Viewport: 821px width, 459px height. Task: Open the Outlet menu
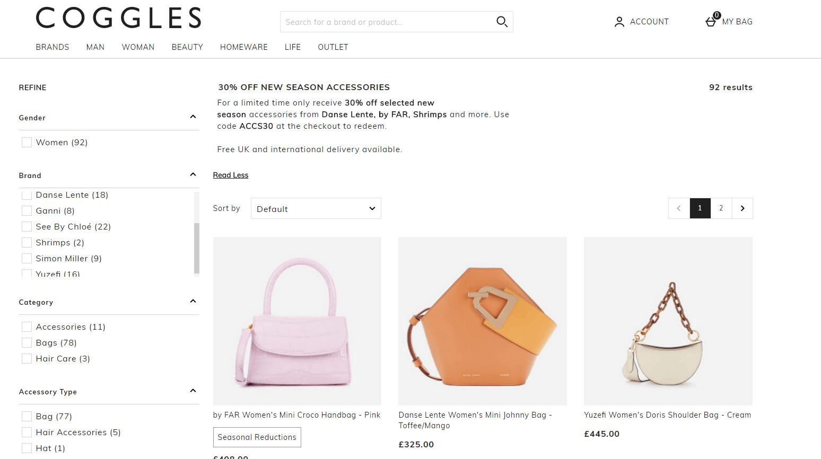pos(333,47)
